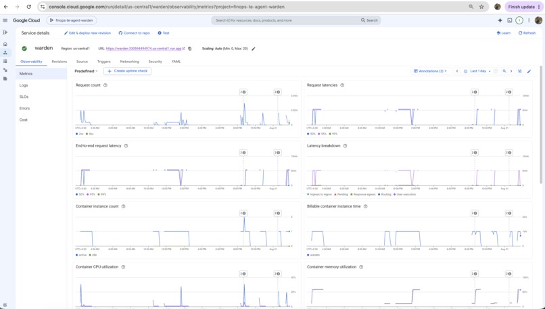
Task: Edit scaling settings with the pencil icon
Action: [x=254, y=49]
